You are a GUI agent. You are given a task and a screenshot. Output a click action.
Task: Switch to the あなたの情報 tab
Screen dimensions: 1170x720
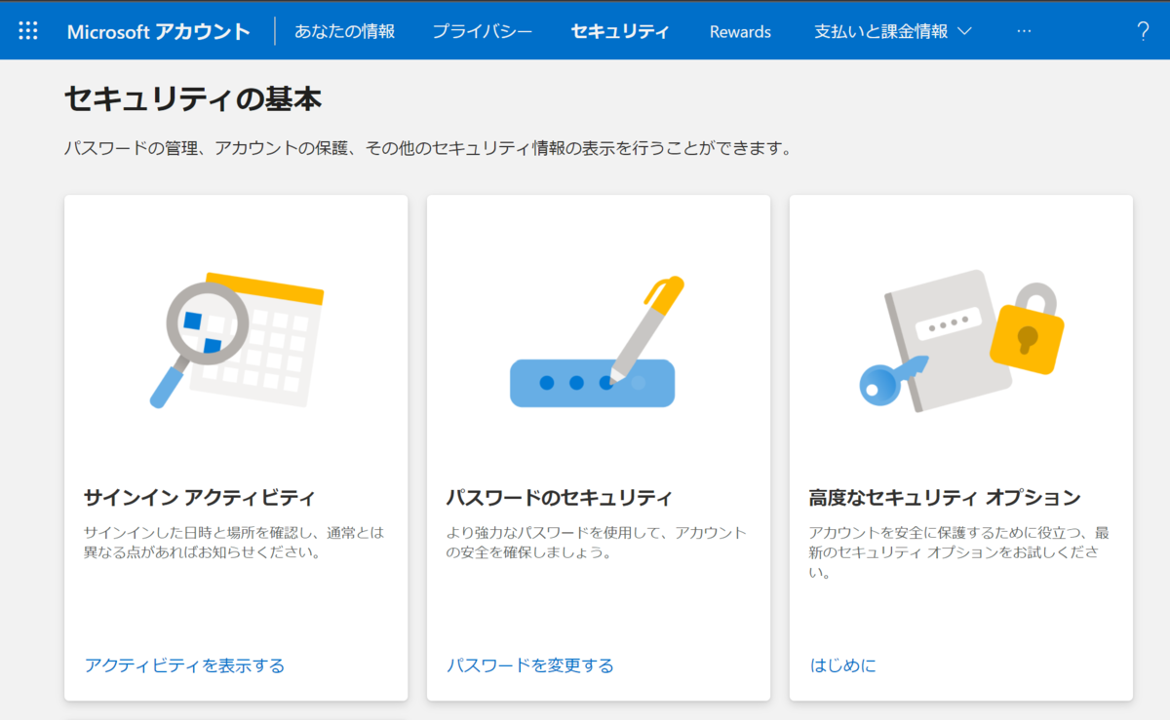[344, 30]
